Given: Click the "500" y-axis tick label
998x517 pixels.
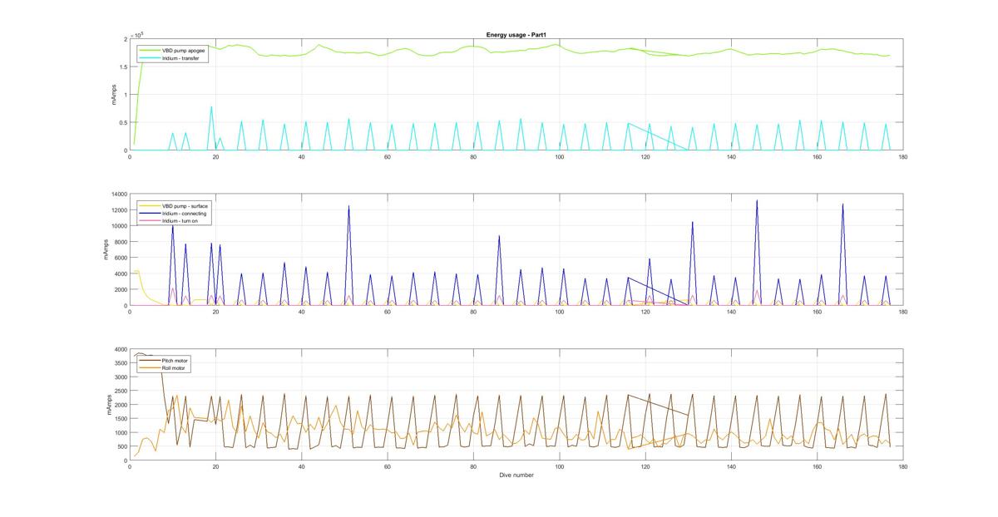Looking at the screenshot, I should coord(122,447).
